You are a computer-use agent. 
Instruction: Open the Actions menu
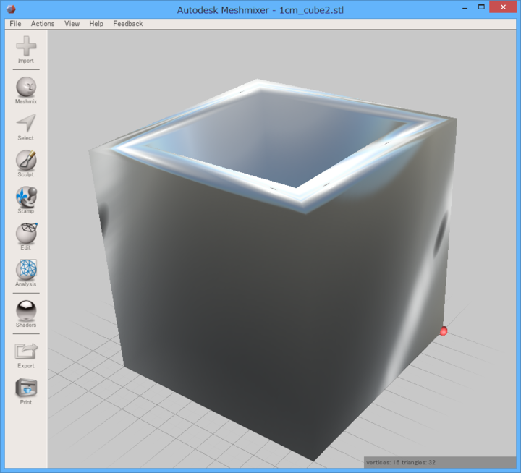43,24
